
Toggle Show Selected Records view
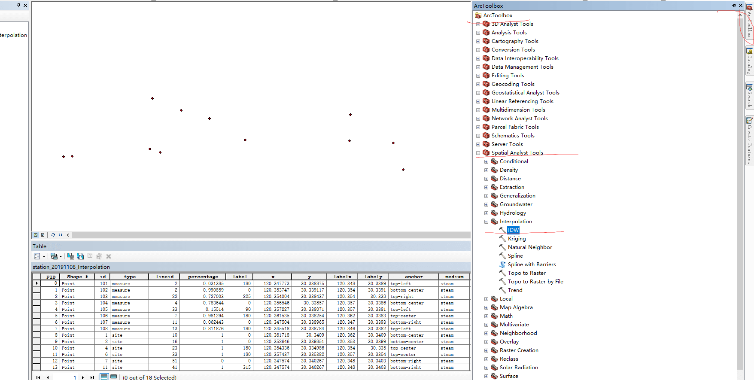coord(113,377)
